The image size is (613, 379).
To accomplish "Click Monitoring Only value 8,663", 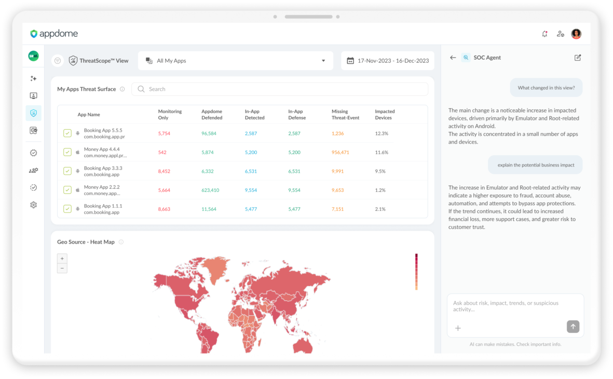I will [x=164, y=209].
